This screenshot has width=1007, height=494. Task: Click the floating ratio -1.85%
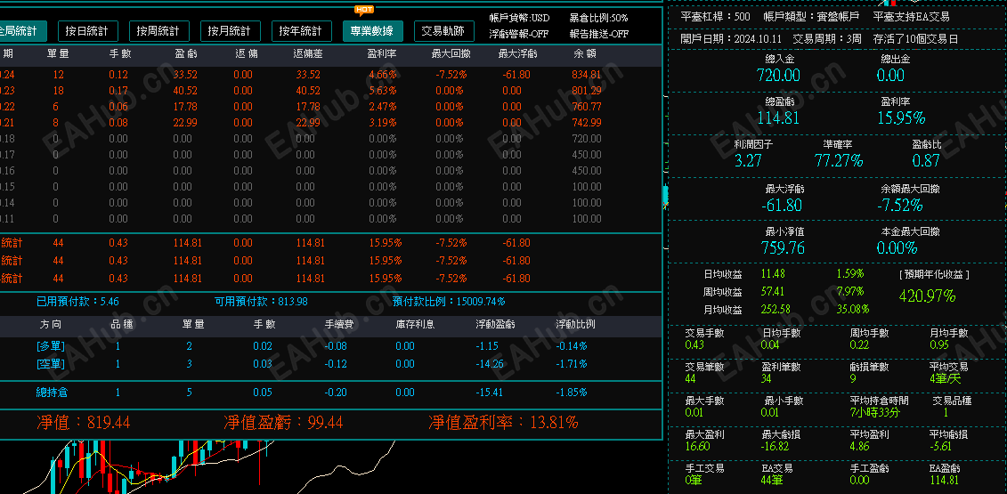point(571,393)
